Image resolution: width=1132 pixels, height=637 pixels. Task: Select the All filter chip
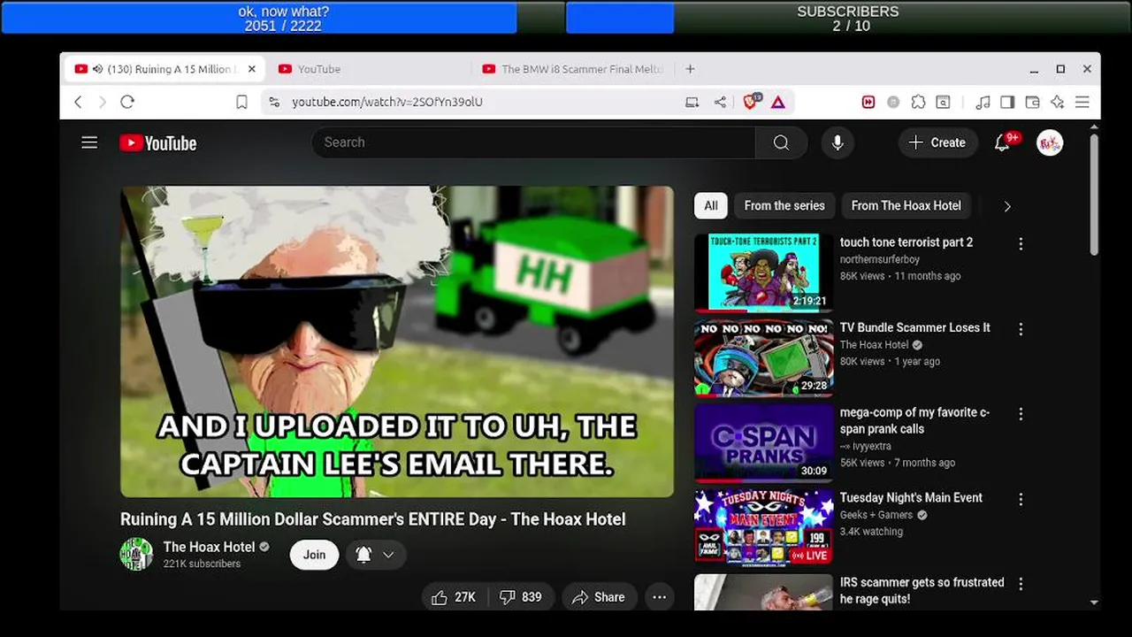(711, 205)
